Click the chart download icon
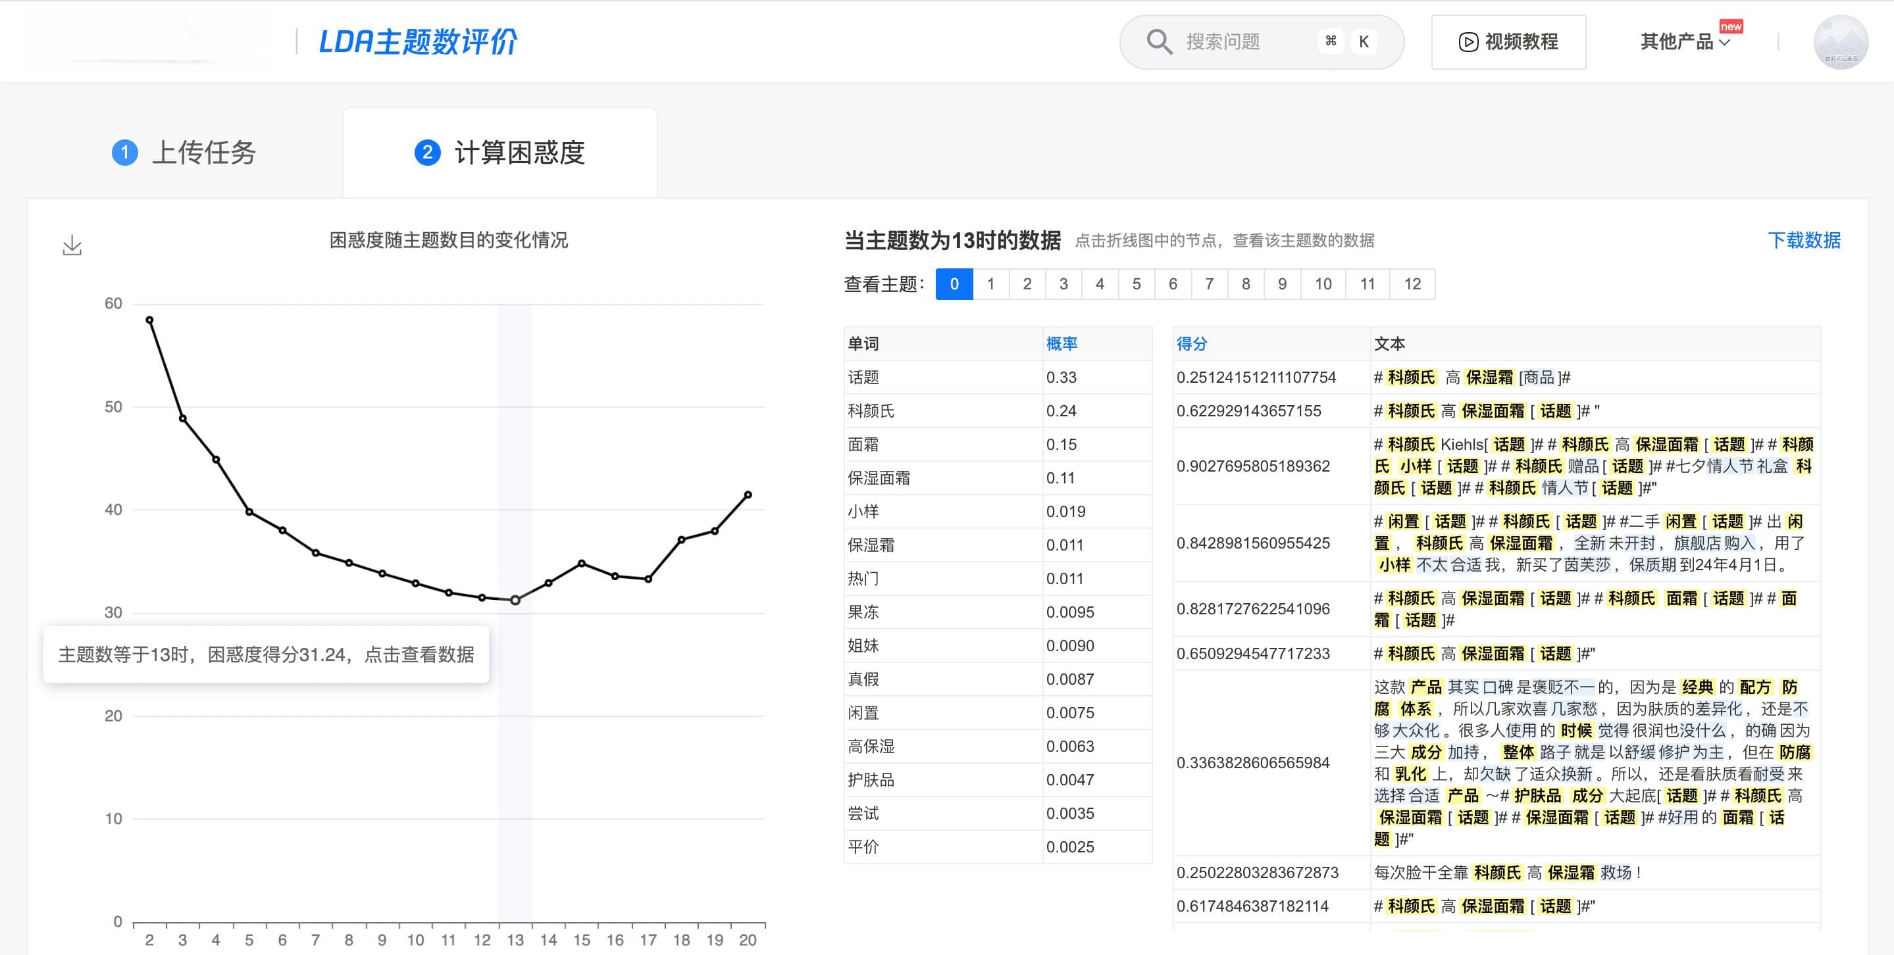The image size is (1894, 955). (72, 245)
